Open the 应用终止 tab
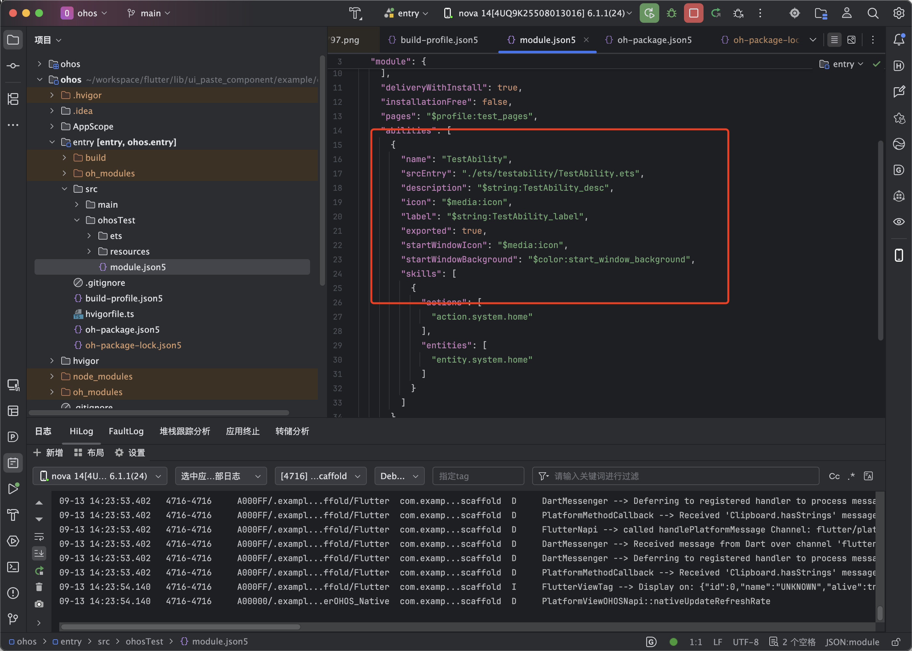912x651 pixels. pos(243,431)
